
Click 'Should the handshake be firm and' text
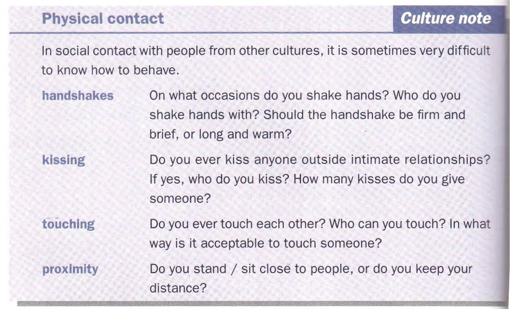point(364,115)
